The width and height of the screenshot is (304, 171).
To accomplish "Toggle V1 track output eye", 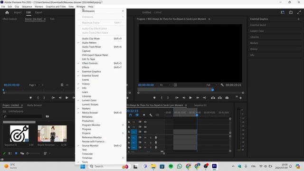I will pyautogui.click(x=145, y=132).
